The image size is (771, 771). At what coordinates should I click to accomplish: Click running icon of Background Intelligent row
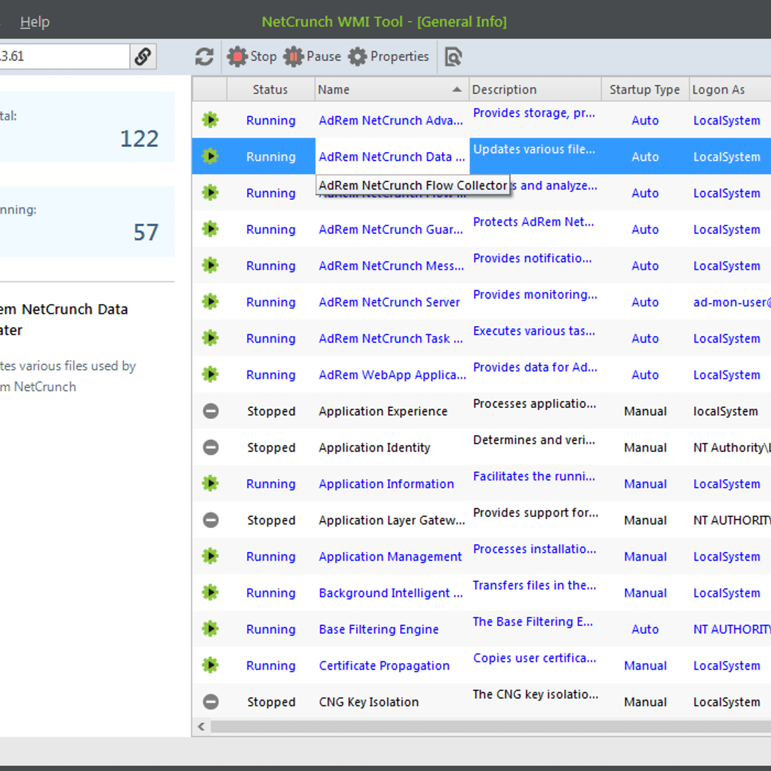pos(210,592)
